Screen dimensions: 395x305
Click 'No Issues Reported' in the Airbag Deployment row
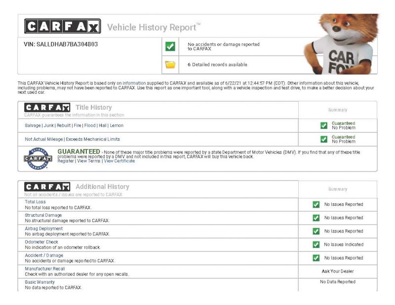[344, 231]
